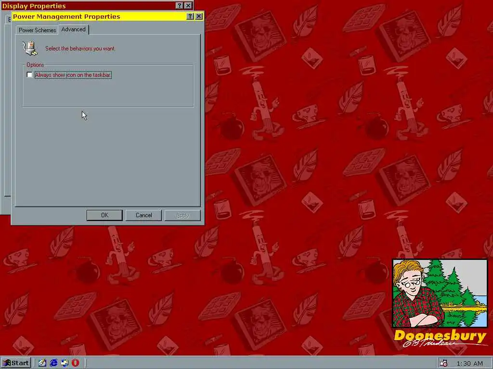
Task: Click the greyed Apply button
Action: [x=182, y=215]
